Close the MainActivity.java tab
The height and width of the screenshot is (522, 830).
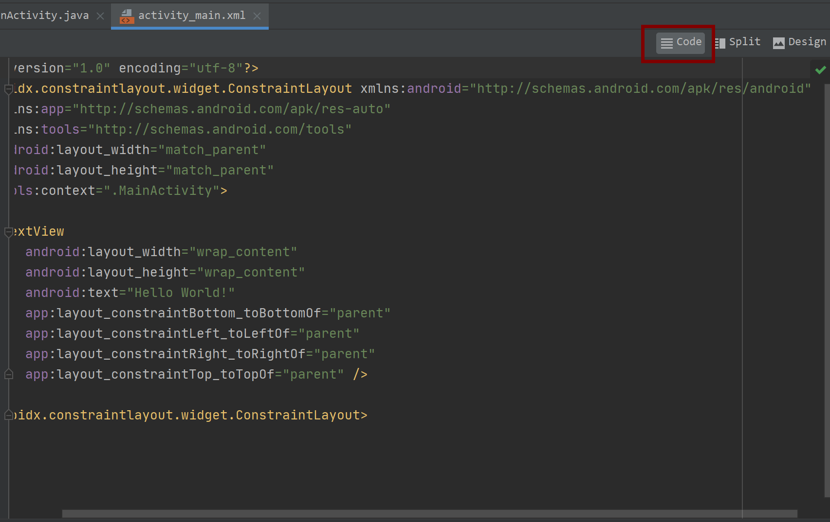coord(100,16)
